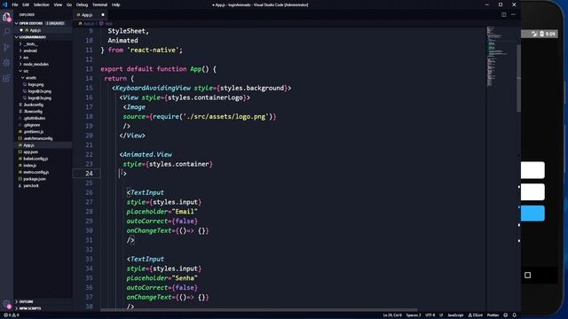Open .gitignore file
Image resolution: width=568 pixels, height=319 pixels.
(43, 125)
